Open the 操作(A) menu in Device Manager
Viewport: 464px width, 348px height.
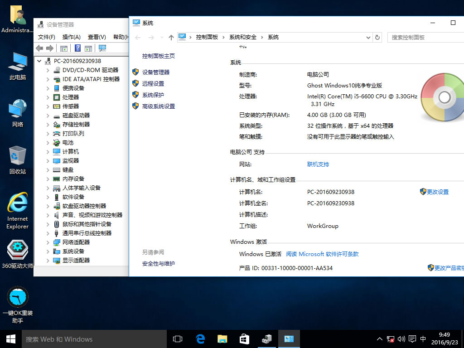click(71, 37)
